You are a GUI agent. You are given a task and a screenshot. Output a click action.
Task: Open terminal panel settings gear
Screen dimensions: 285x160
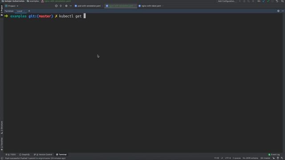pyautogui.click(x=278, y=11)
